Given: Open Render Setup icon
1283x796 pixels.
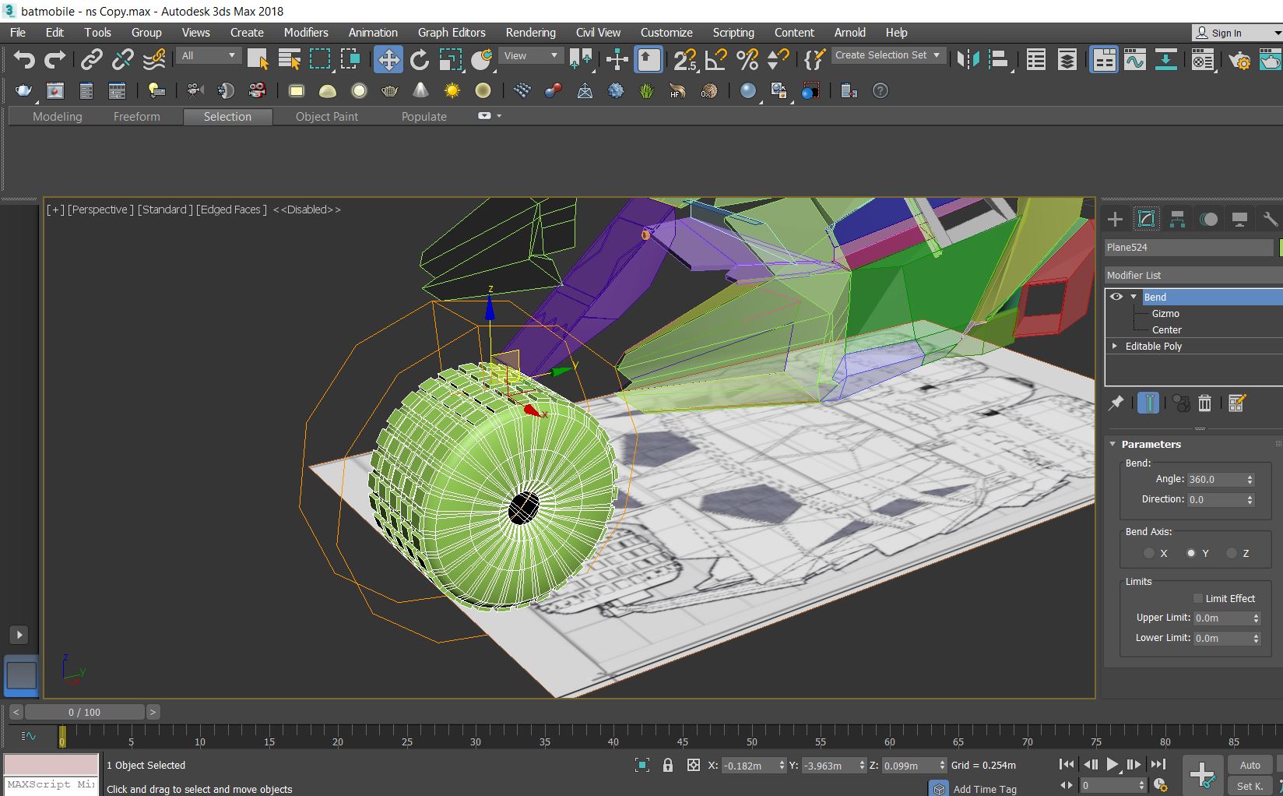Looking at the screenshot, I should [1239, 59].
